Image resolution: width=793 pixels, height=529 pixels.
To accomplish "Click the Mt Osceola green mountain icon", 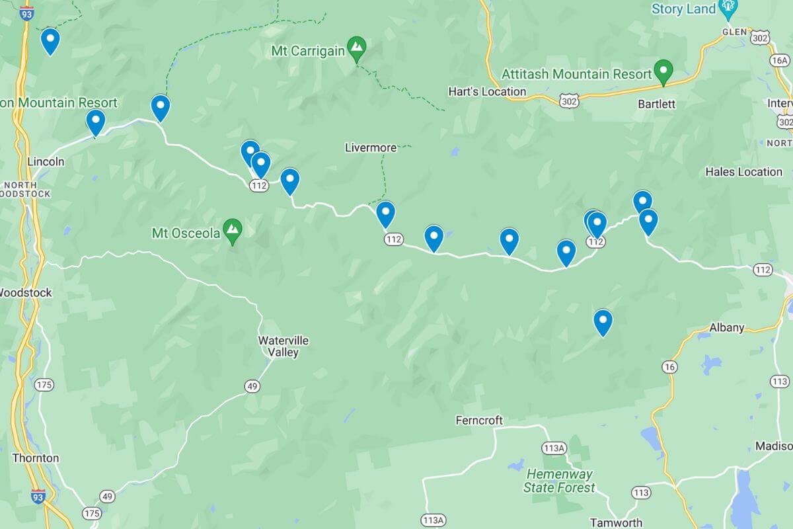I will [232, 232].
